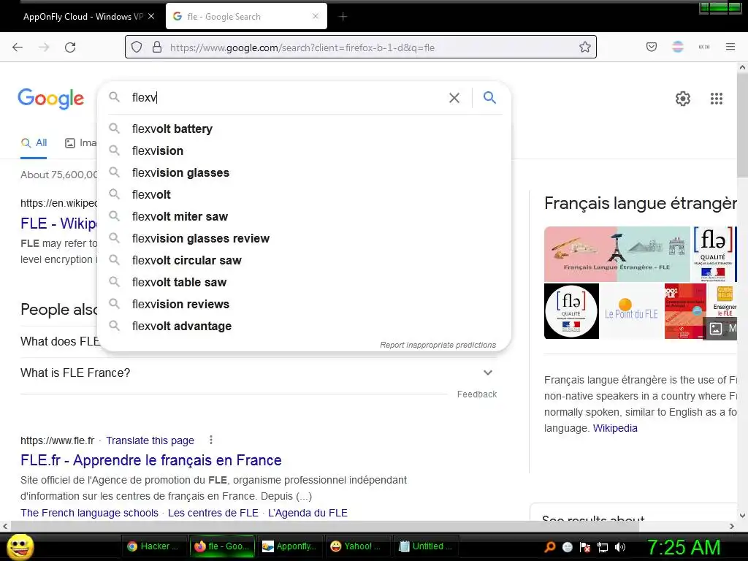Image resolution: width=748 pixels, height=561 pixels.
Task: Open the Google apps grid
Action: pos(716,99)
